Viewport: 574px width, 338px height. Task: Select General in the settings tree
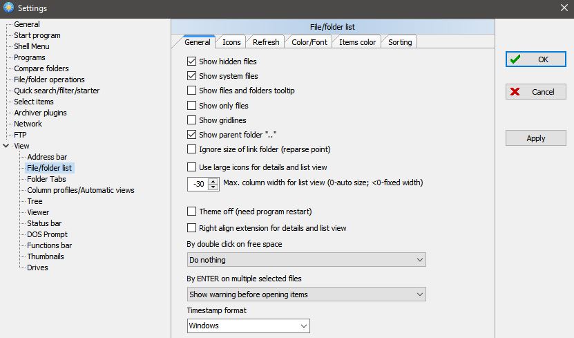point(27,24)
